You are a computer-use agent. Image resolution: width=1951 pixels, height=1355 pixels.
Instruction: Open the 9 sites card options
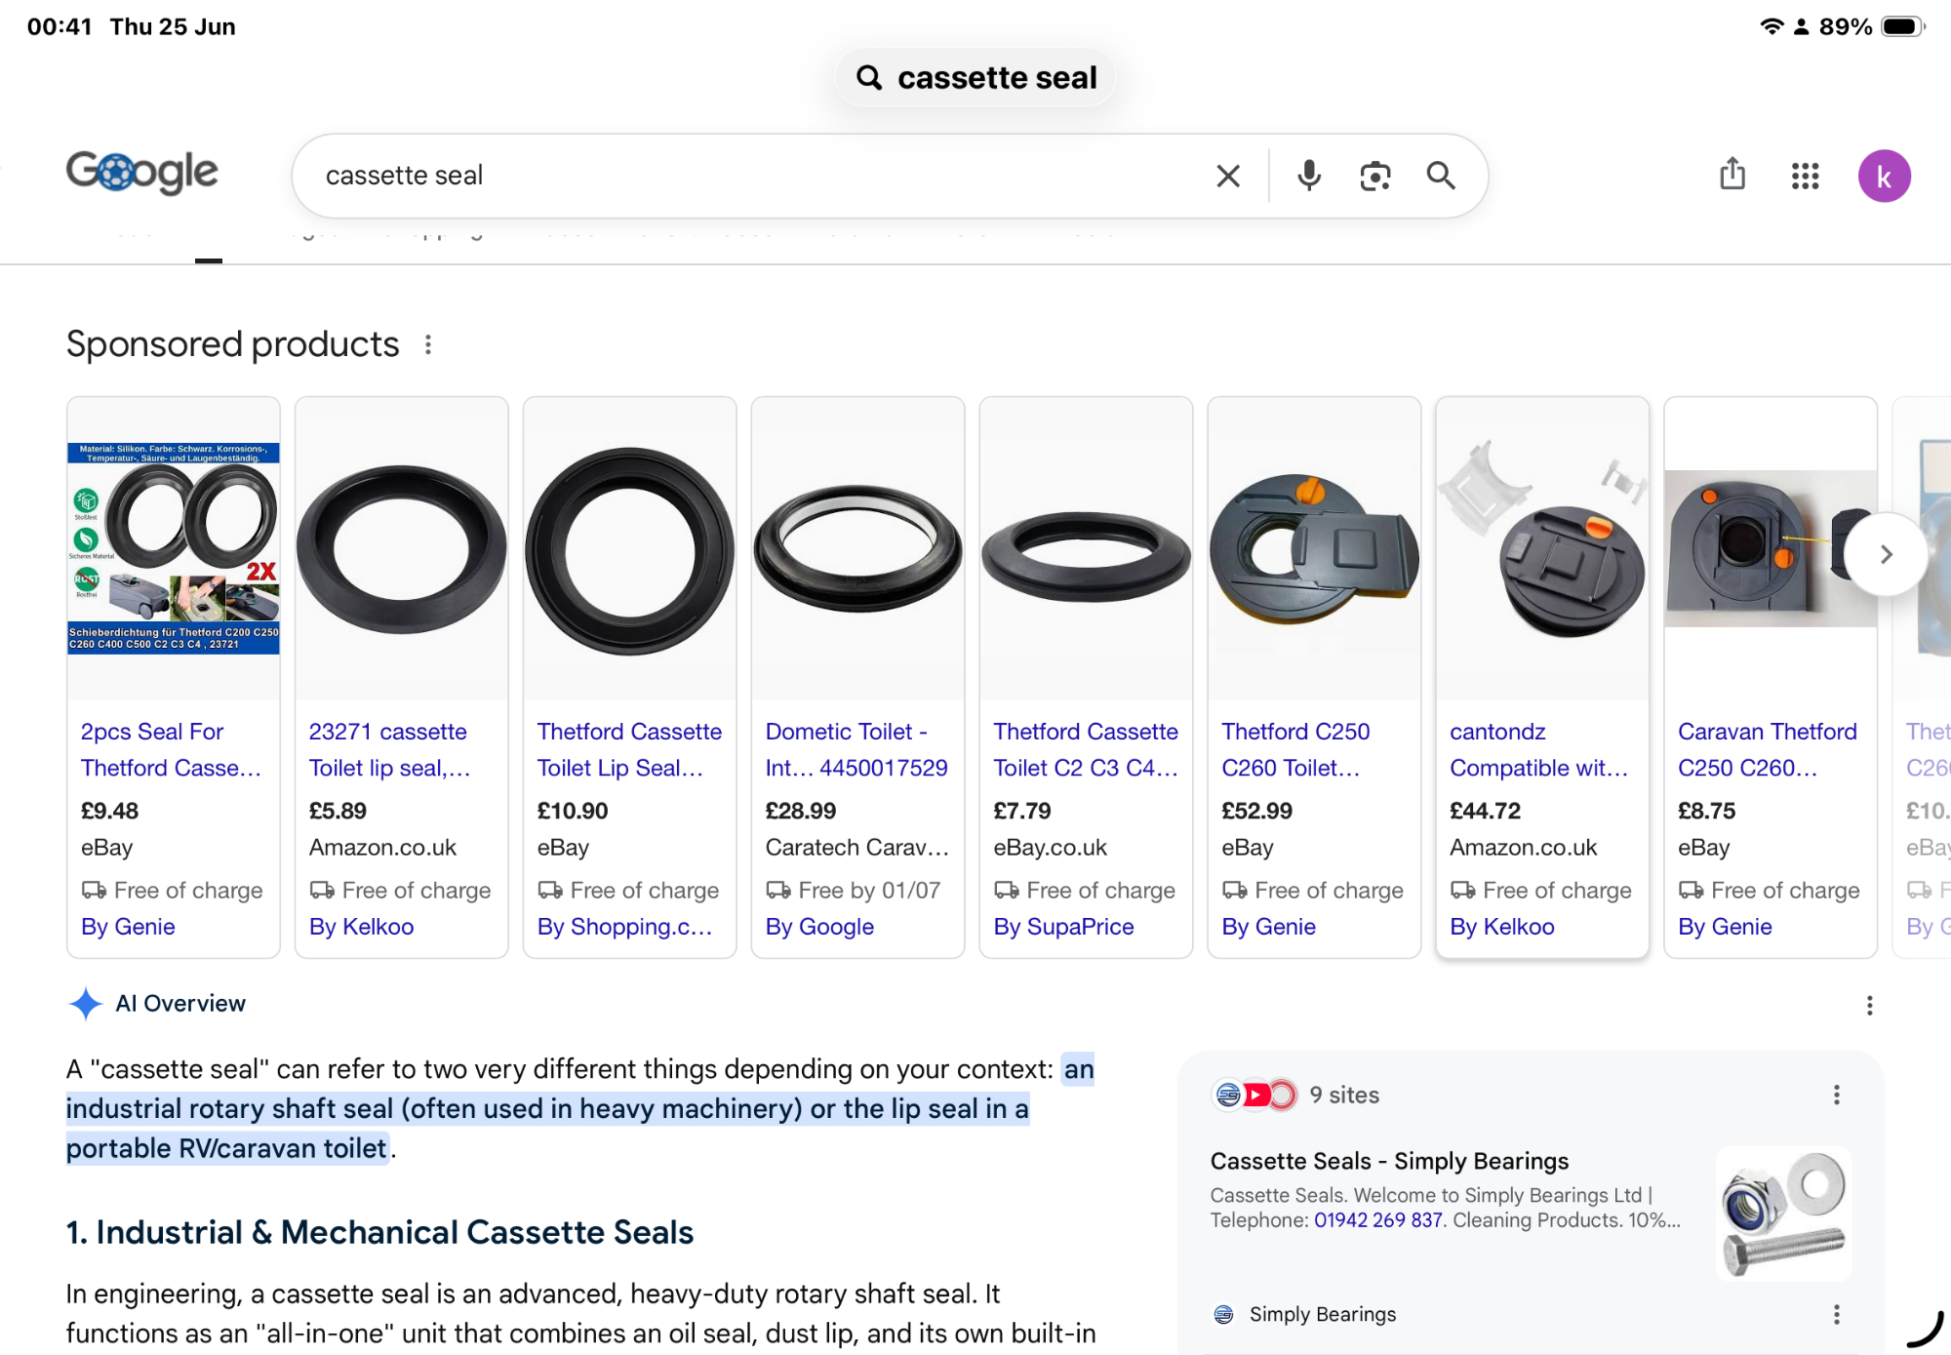point(1837,1096)
